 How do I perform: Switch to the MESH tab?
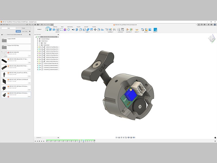pyautogui.click(x=62, y=27)
